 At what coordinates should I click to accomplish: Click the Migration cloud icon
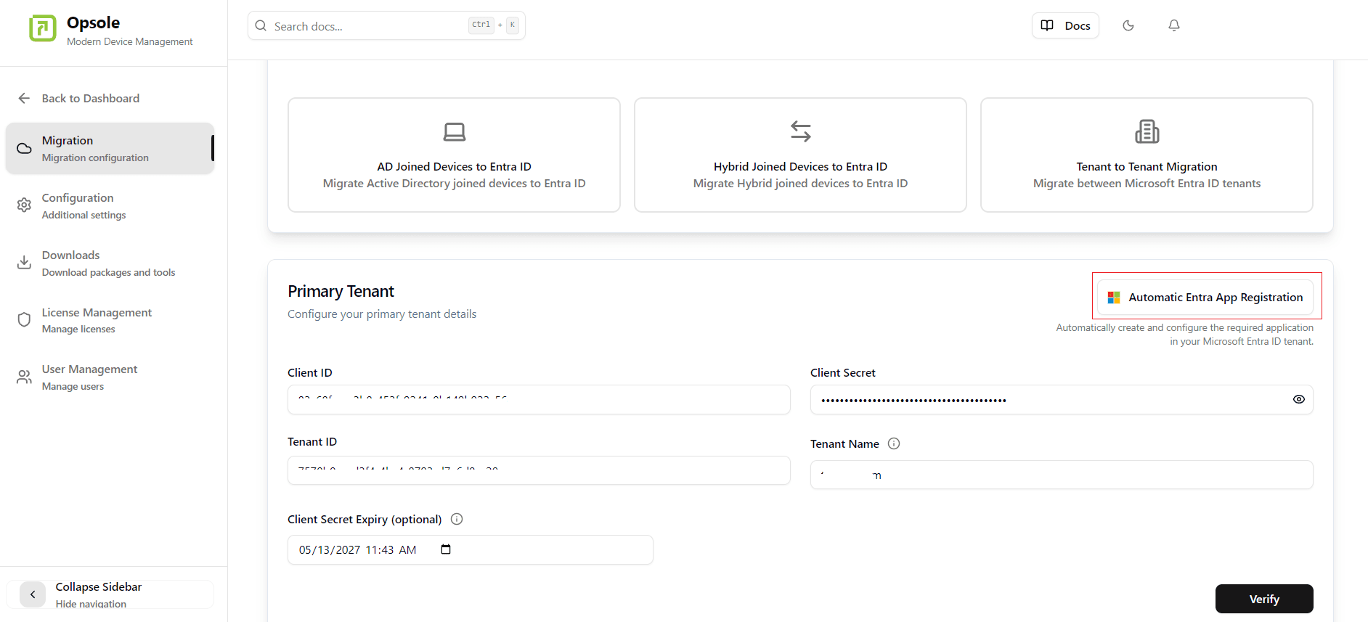point(24,148)
